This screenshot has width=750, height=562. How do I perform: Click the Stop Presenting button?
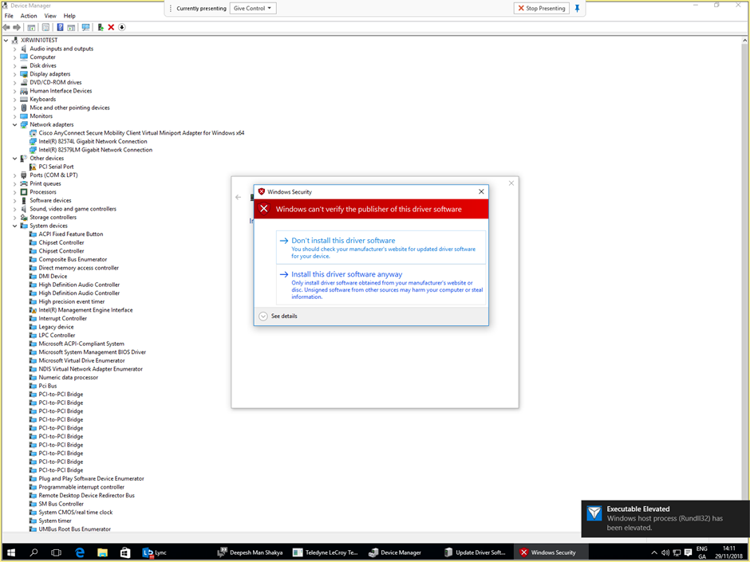(541, 8)
